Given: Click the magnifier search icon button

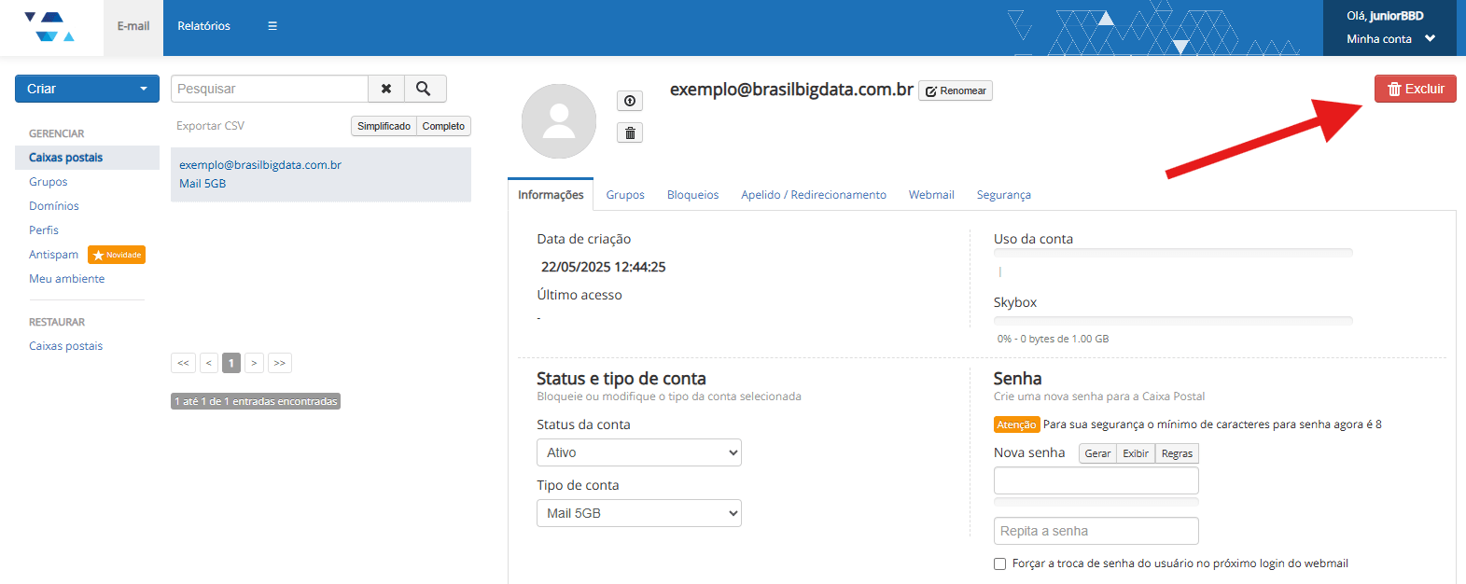Looking at the screenshot, I should pyautogui.click(x=424, y=89).
